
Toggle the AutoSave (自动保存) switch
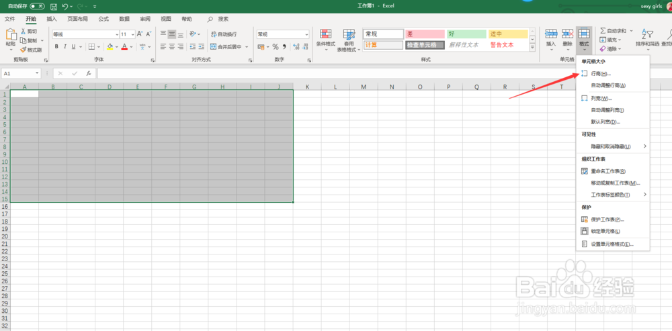37,7
